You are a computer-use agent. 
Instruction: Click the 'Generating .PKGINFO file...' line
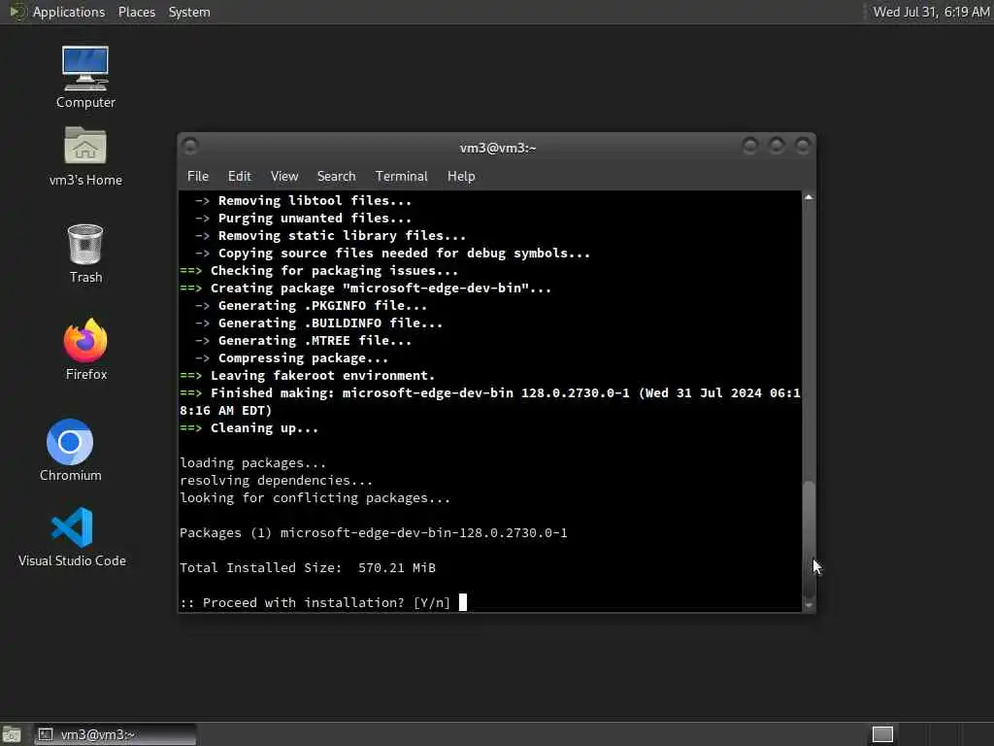(312, 306)
